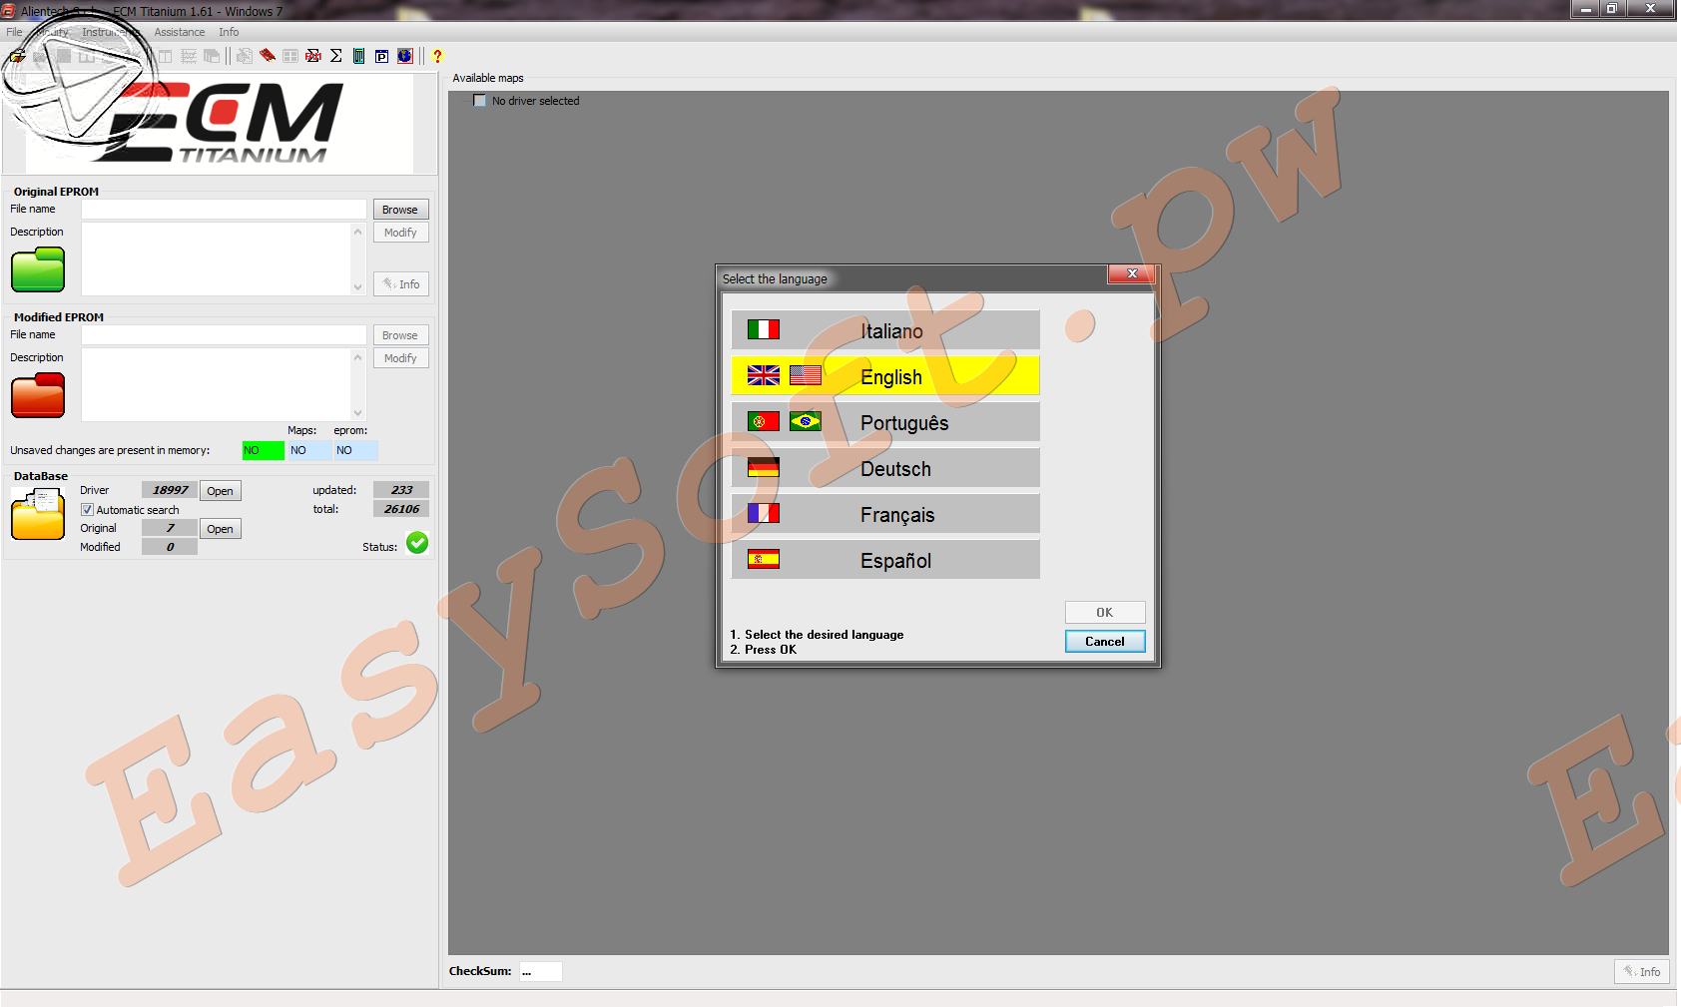
Task: Click Info button in Original EPROM
Action: (401, 284)
